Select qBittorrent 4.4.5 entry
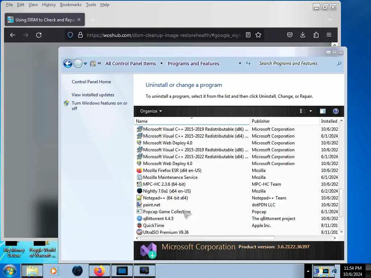Screen dimensions: 371x278 (x=158, y=218)
